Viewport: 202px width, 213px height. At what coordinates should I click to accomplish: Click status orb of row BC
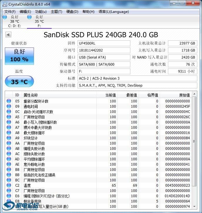(x=9, y=180)
